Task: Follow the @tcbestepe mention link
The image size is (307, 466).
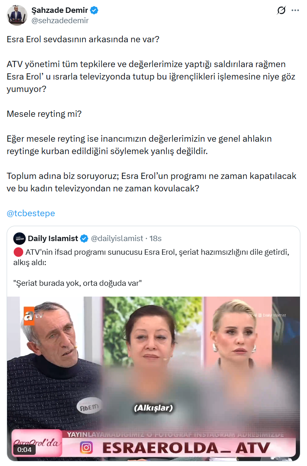Action: click(31, 213)
